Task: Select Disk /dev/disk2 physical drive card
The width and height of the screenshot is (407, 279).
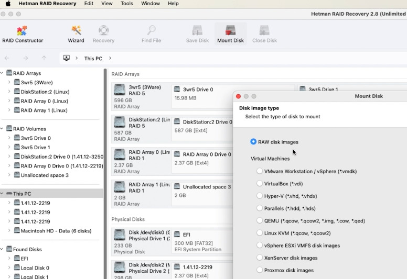Action: [141, 270]
